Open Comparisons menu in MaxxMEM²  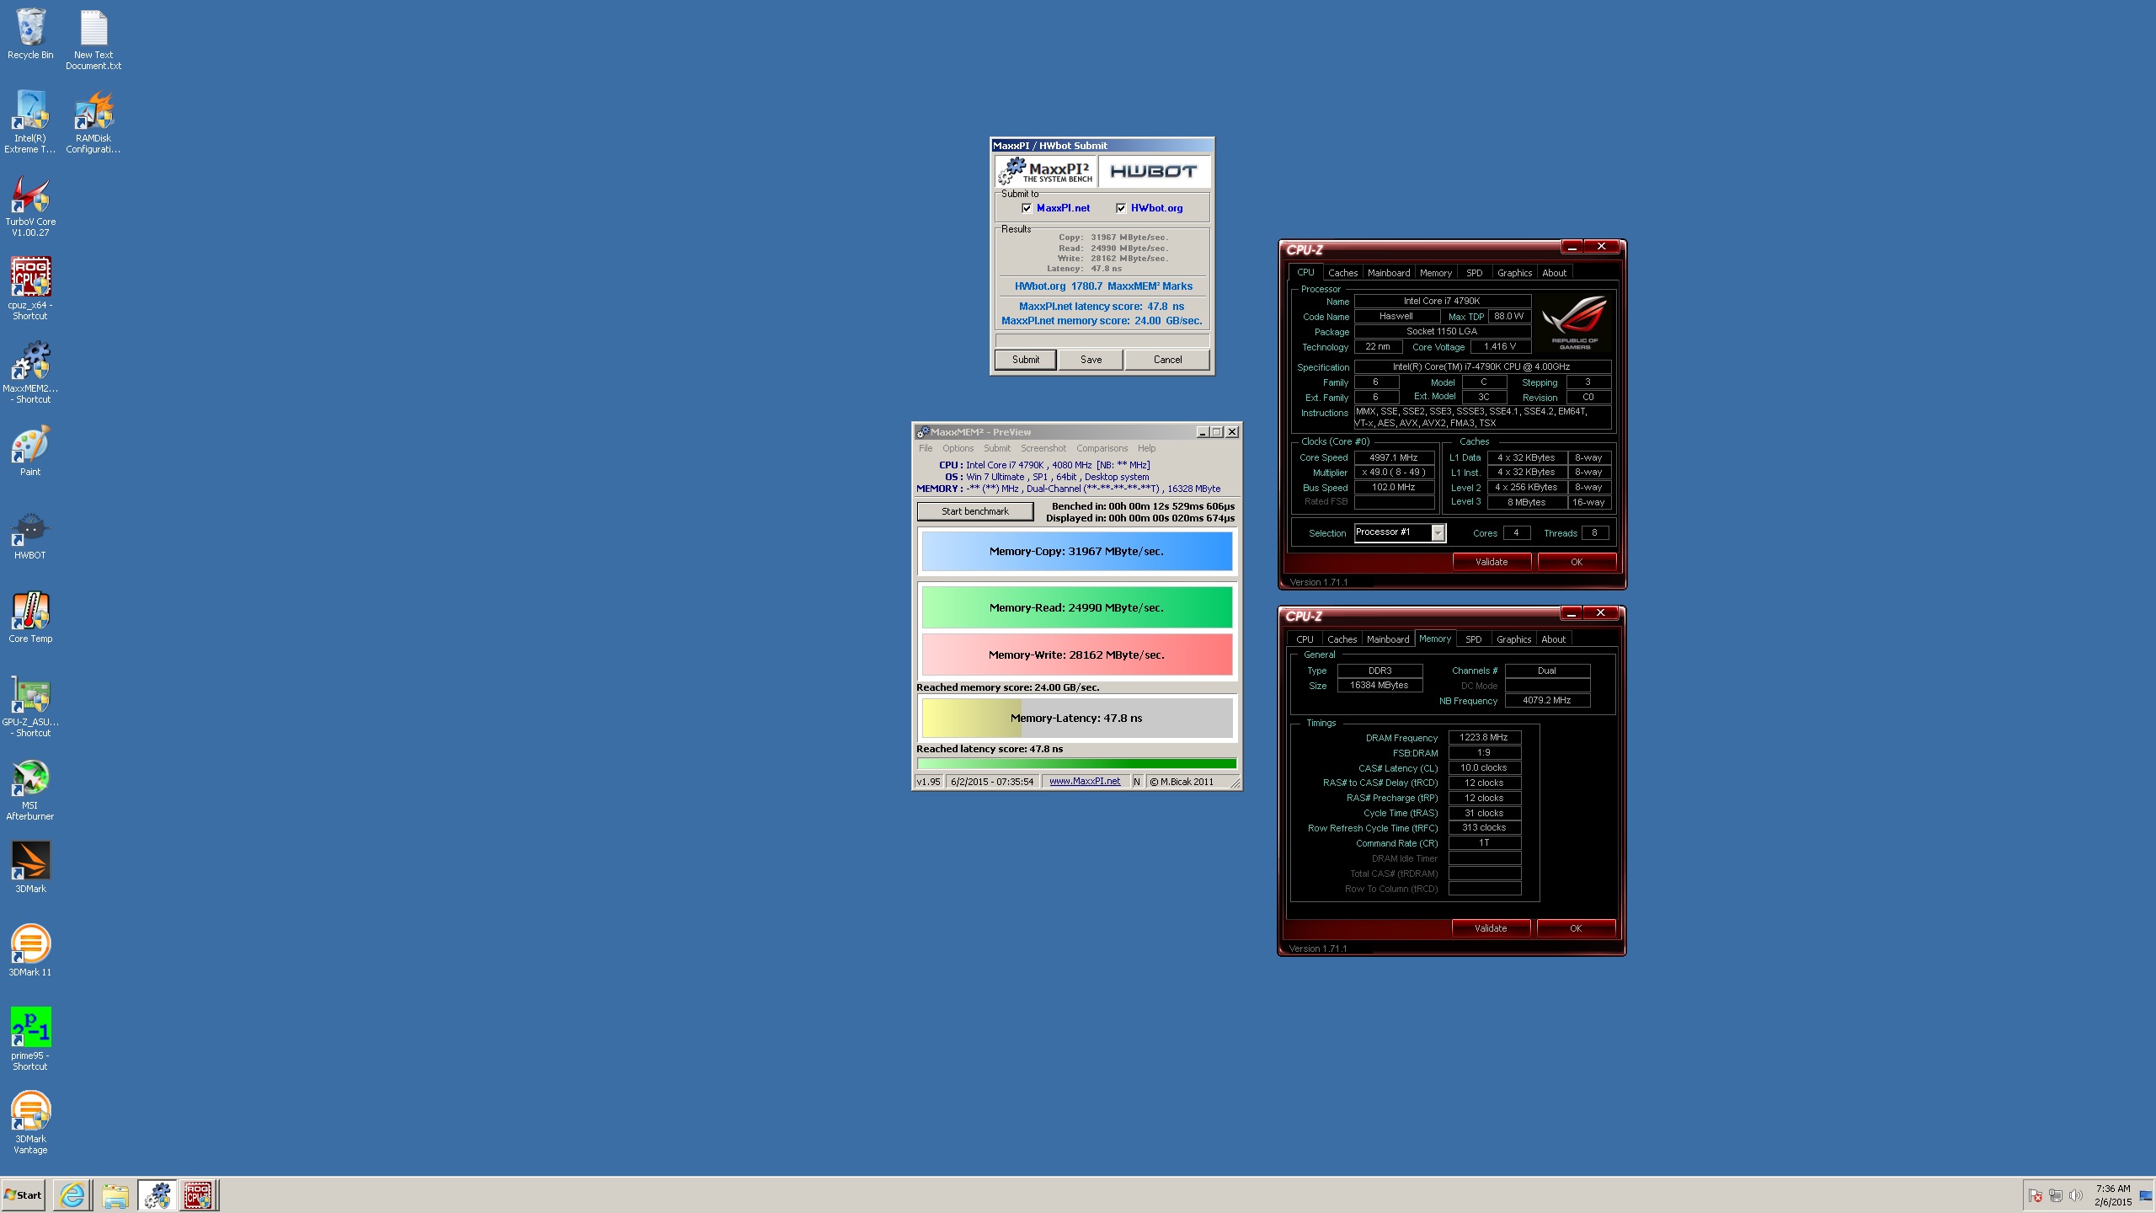1102,448
